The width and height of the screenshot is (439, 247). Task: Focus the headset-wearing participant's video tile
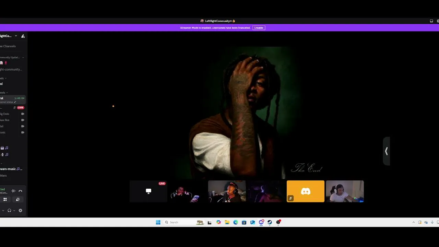tap(227, 191)
